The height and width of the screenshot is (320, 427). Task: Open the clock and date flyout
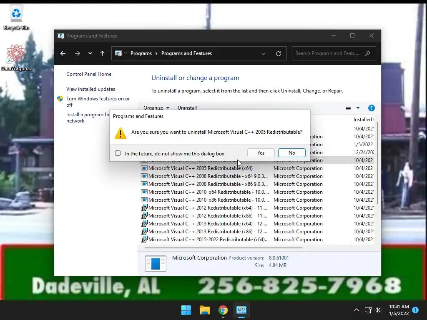(399, 310)
